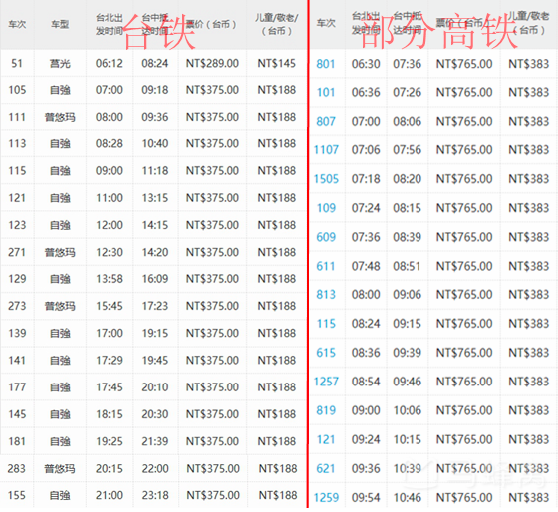Select arrival time 16:09

[155, 279]
